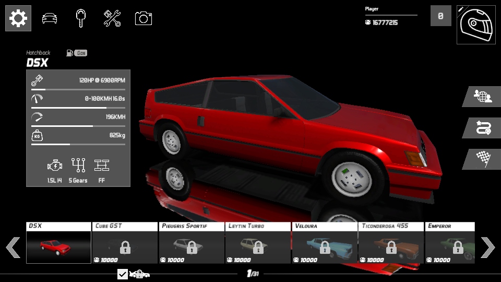Open the garage car icon tab
The height and width of the screenshot is (282, 501).
click(50, 19)
